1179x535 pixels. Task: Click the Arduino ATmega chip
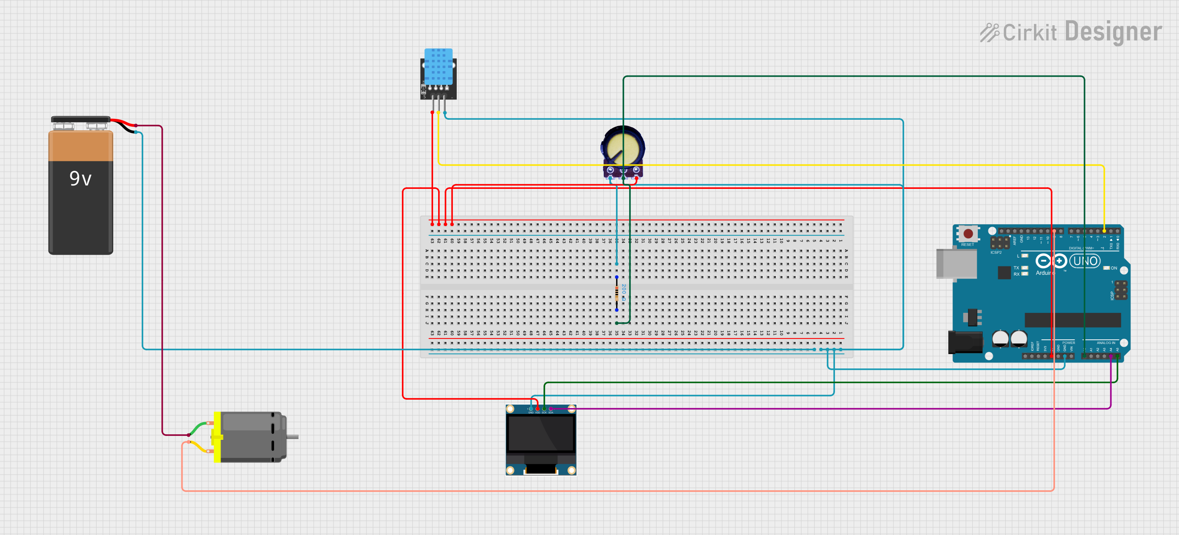click(1072, 320)
